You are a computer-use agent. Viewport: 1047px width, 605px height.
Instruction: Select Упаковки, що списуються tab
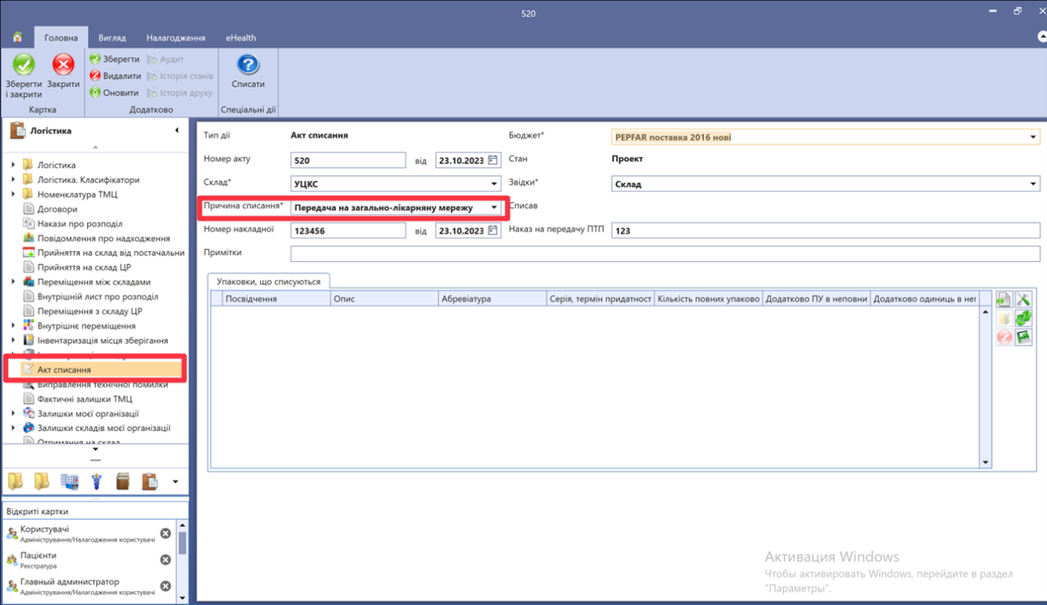(x=269, y=281)
